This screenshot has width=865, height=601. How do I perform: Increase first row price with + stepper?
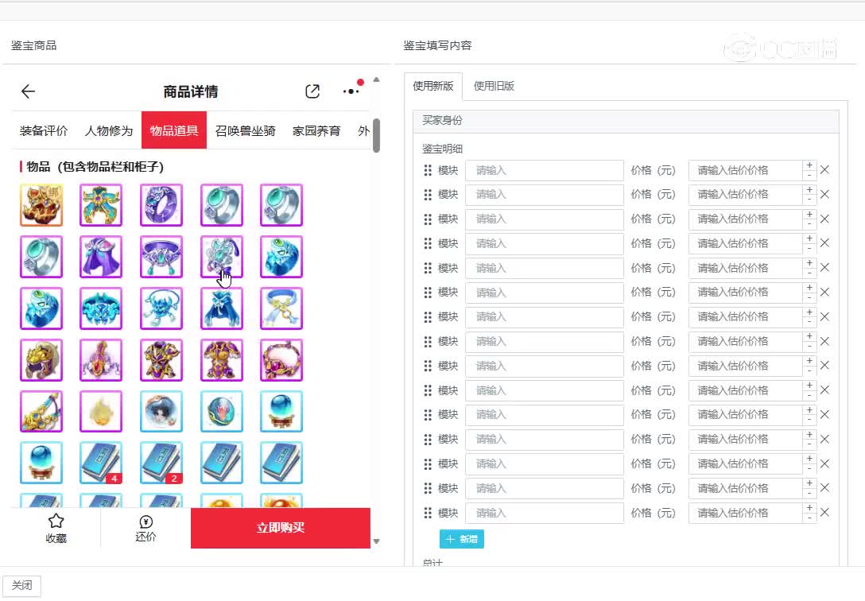pyautogui.click(x=809, y=165)
